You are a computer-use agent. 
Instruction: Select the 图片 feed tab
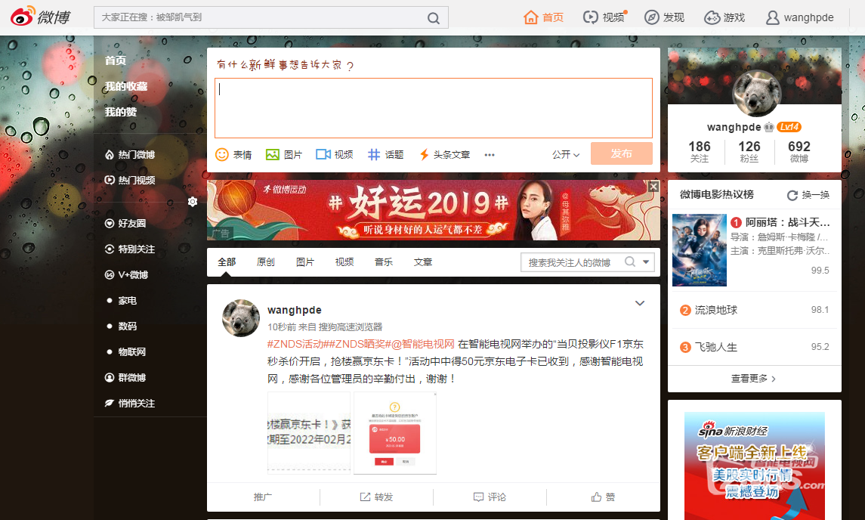coord(305,262)
